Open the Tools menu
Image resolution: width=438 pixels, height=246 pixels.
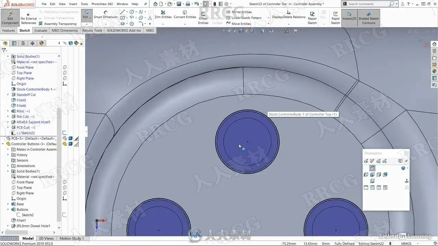84,4
